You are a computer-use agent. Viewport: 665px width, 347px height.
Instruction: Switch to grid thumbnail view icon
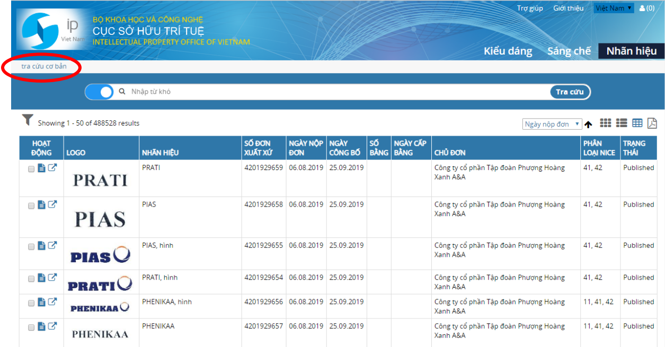(x=605, y=123)
